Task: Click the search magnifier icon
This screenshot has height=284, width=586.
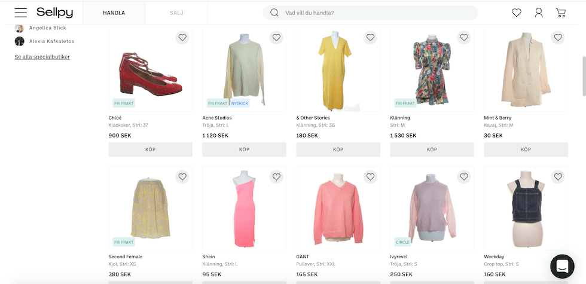Action: 274,13
